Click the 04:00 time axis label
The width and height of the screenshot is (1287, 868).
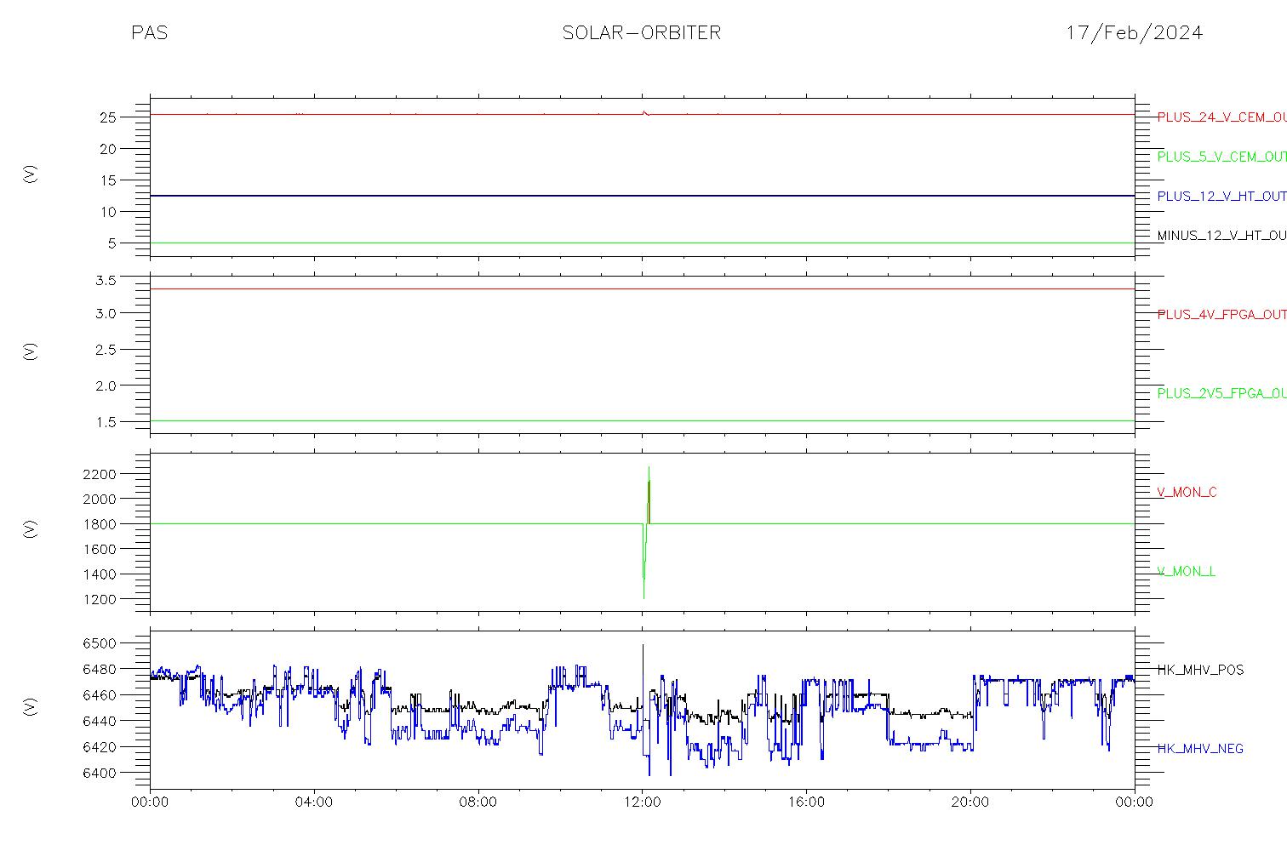tap(314, 802)
